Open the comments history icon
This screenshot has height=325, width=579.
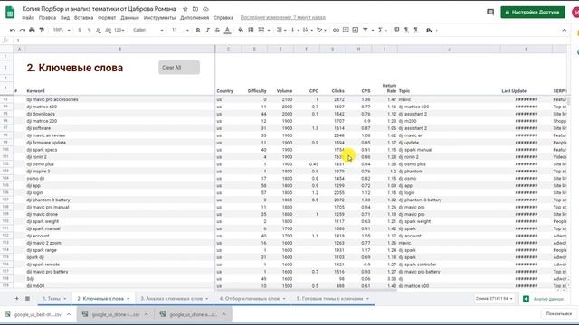[x=490, y=12]
